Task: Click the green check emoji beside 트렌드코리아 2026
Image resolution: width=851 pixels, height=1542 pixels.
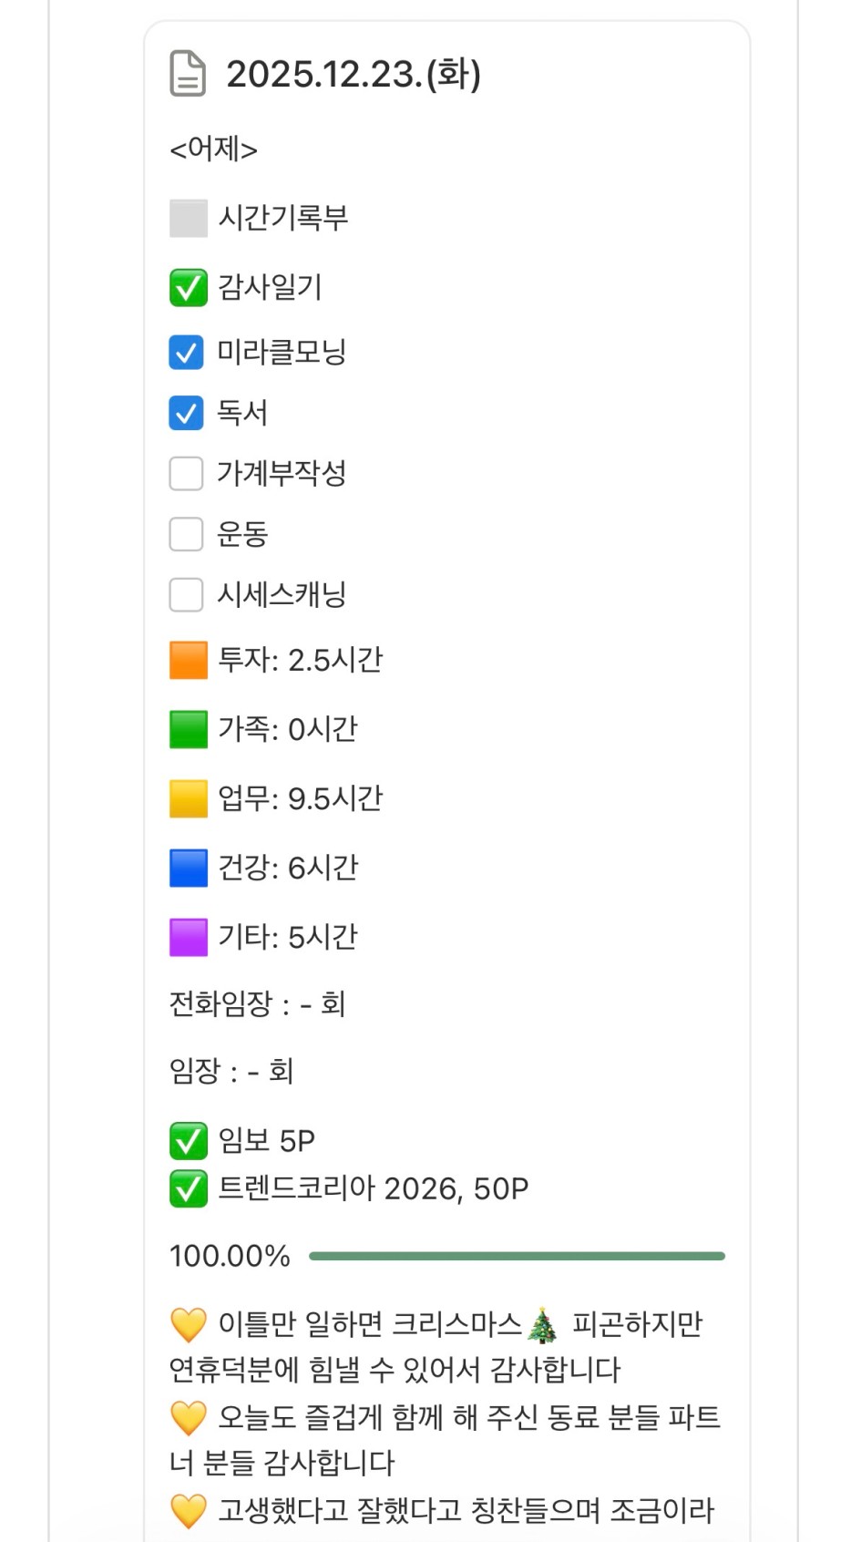Action: click(x=189, y=1189)
